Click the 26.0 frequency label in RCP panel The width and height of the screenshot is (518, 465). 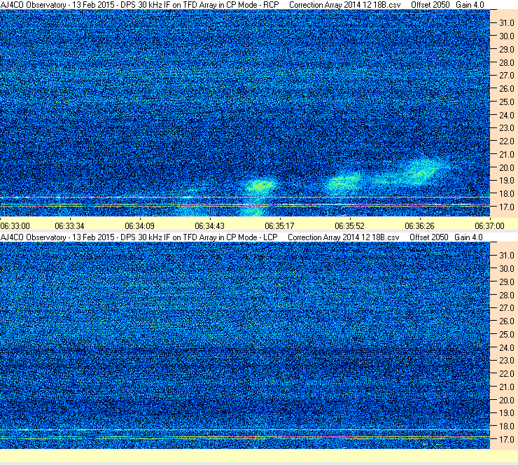506,89
